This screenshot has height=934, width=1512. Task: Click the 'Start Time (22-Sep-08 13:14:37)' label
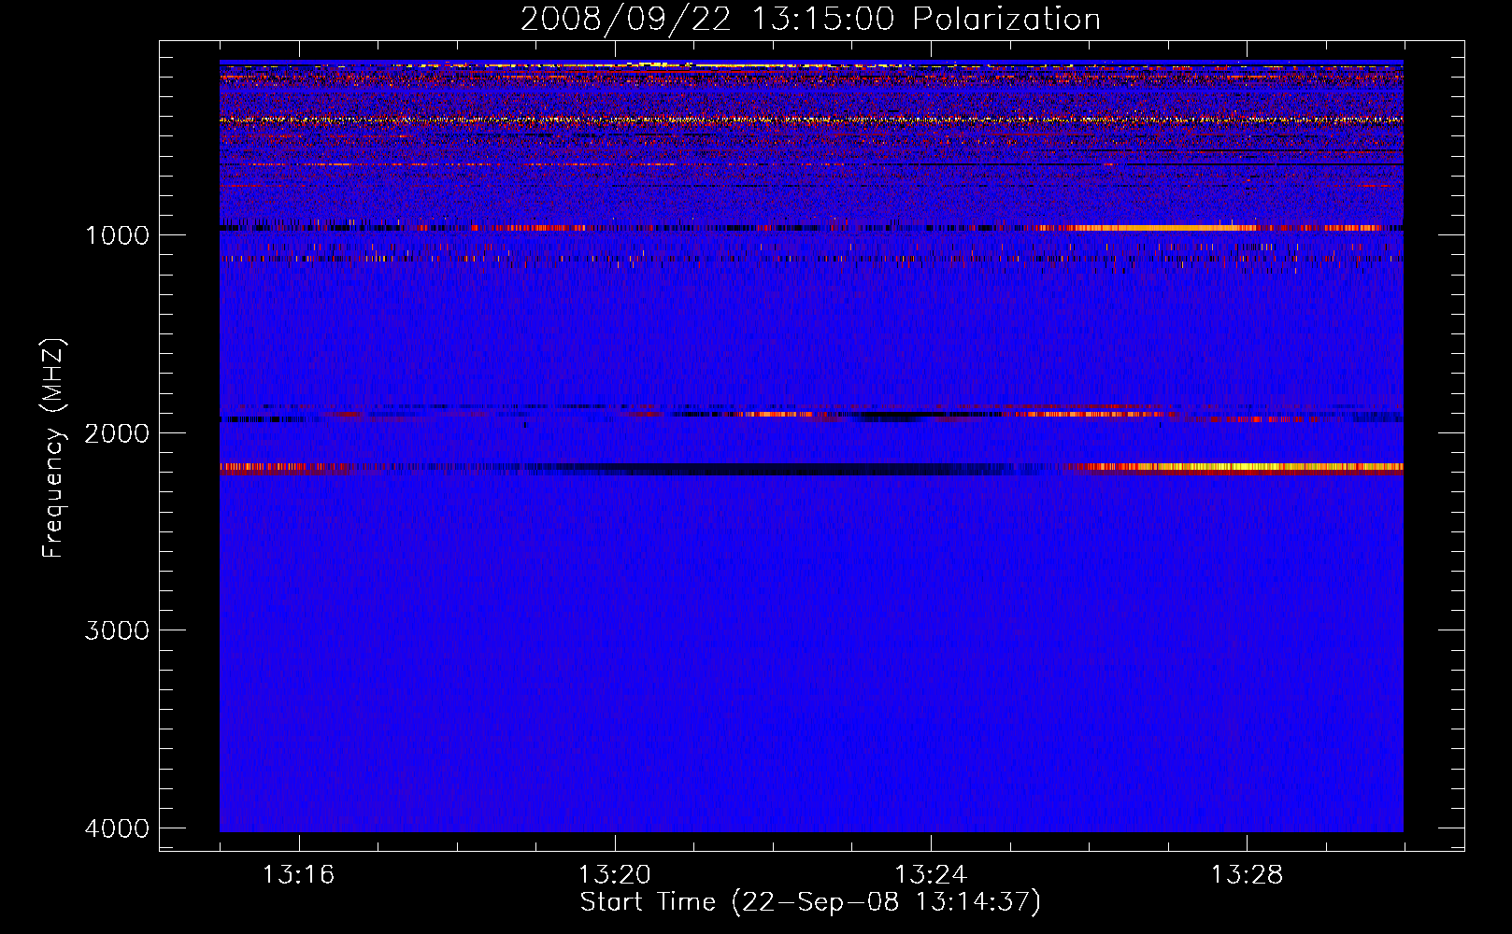[x=810, y=902]
